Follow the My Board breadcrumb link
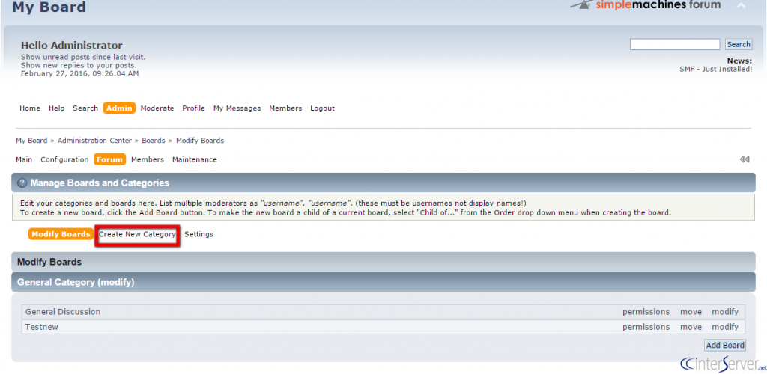This screenshot has height=374, width=767. click(x=31, y=141)
